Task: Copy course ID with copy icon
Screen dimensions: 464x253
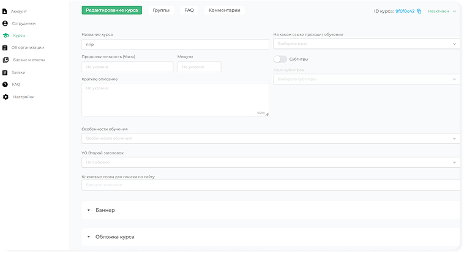Action: point(419,11)
